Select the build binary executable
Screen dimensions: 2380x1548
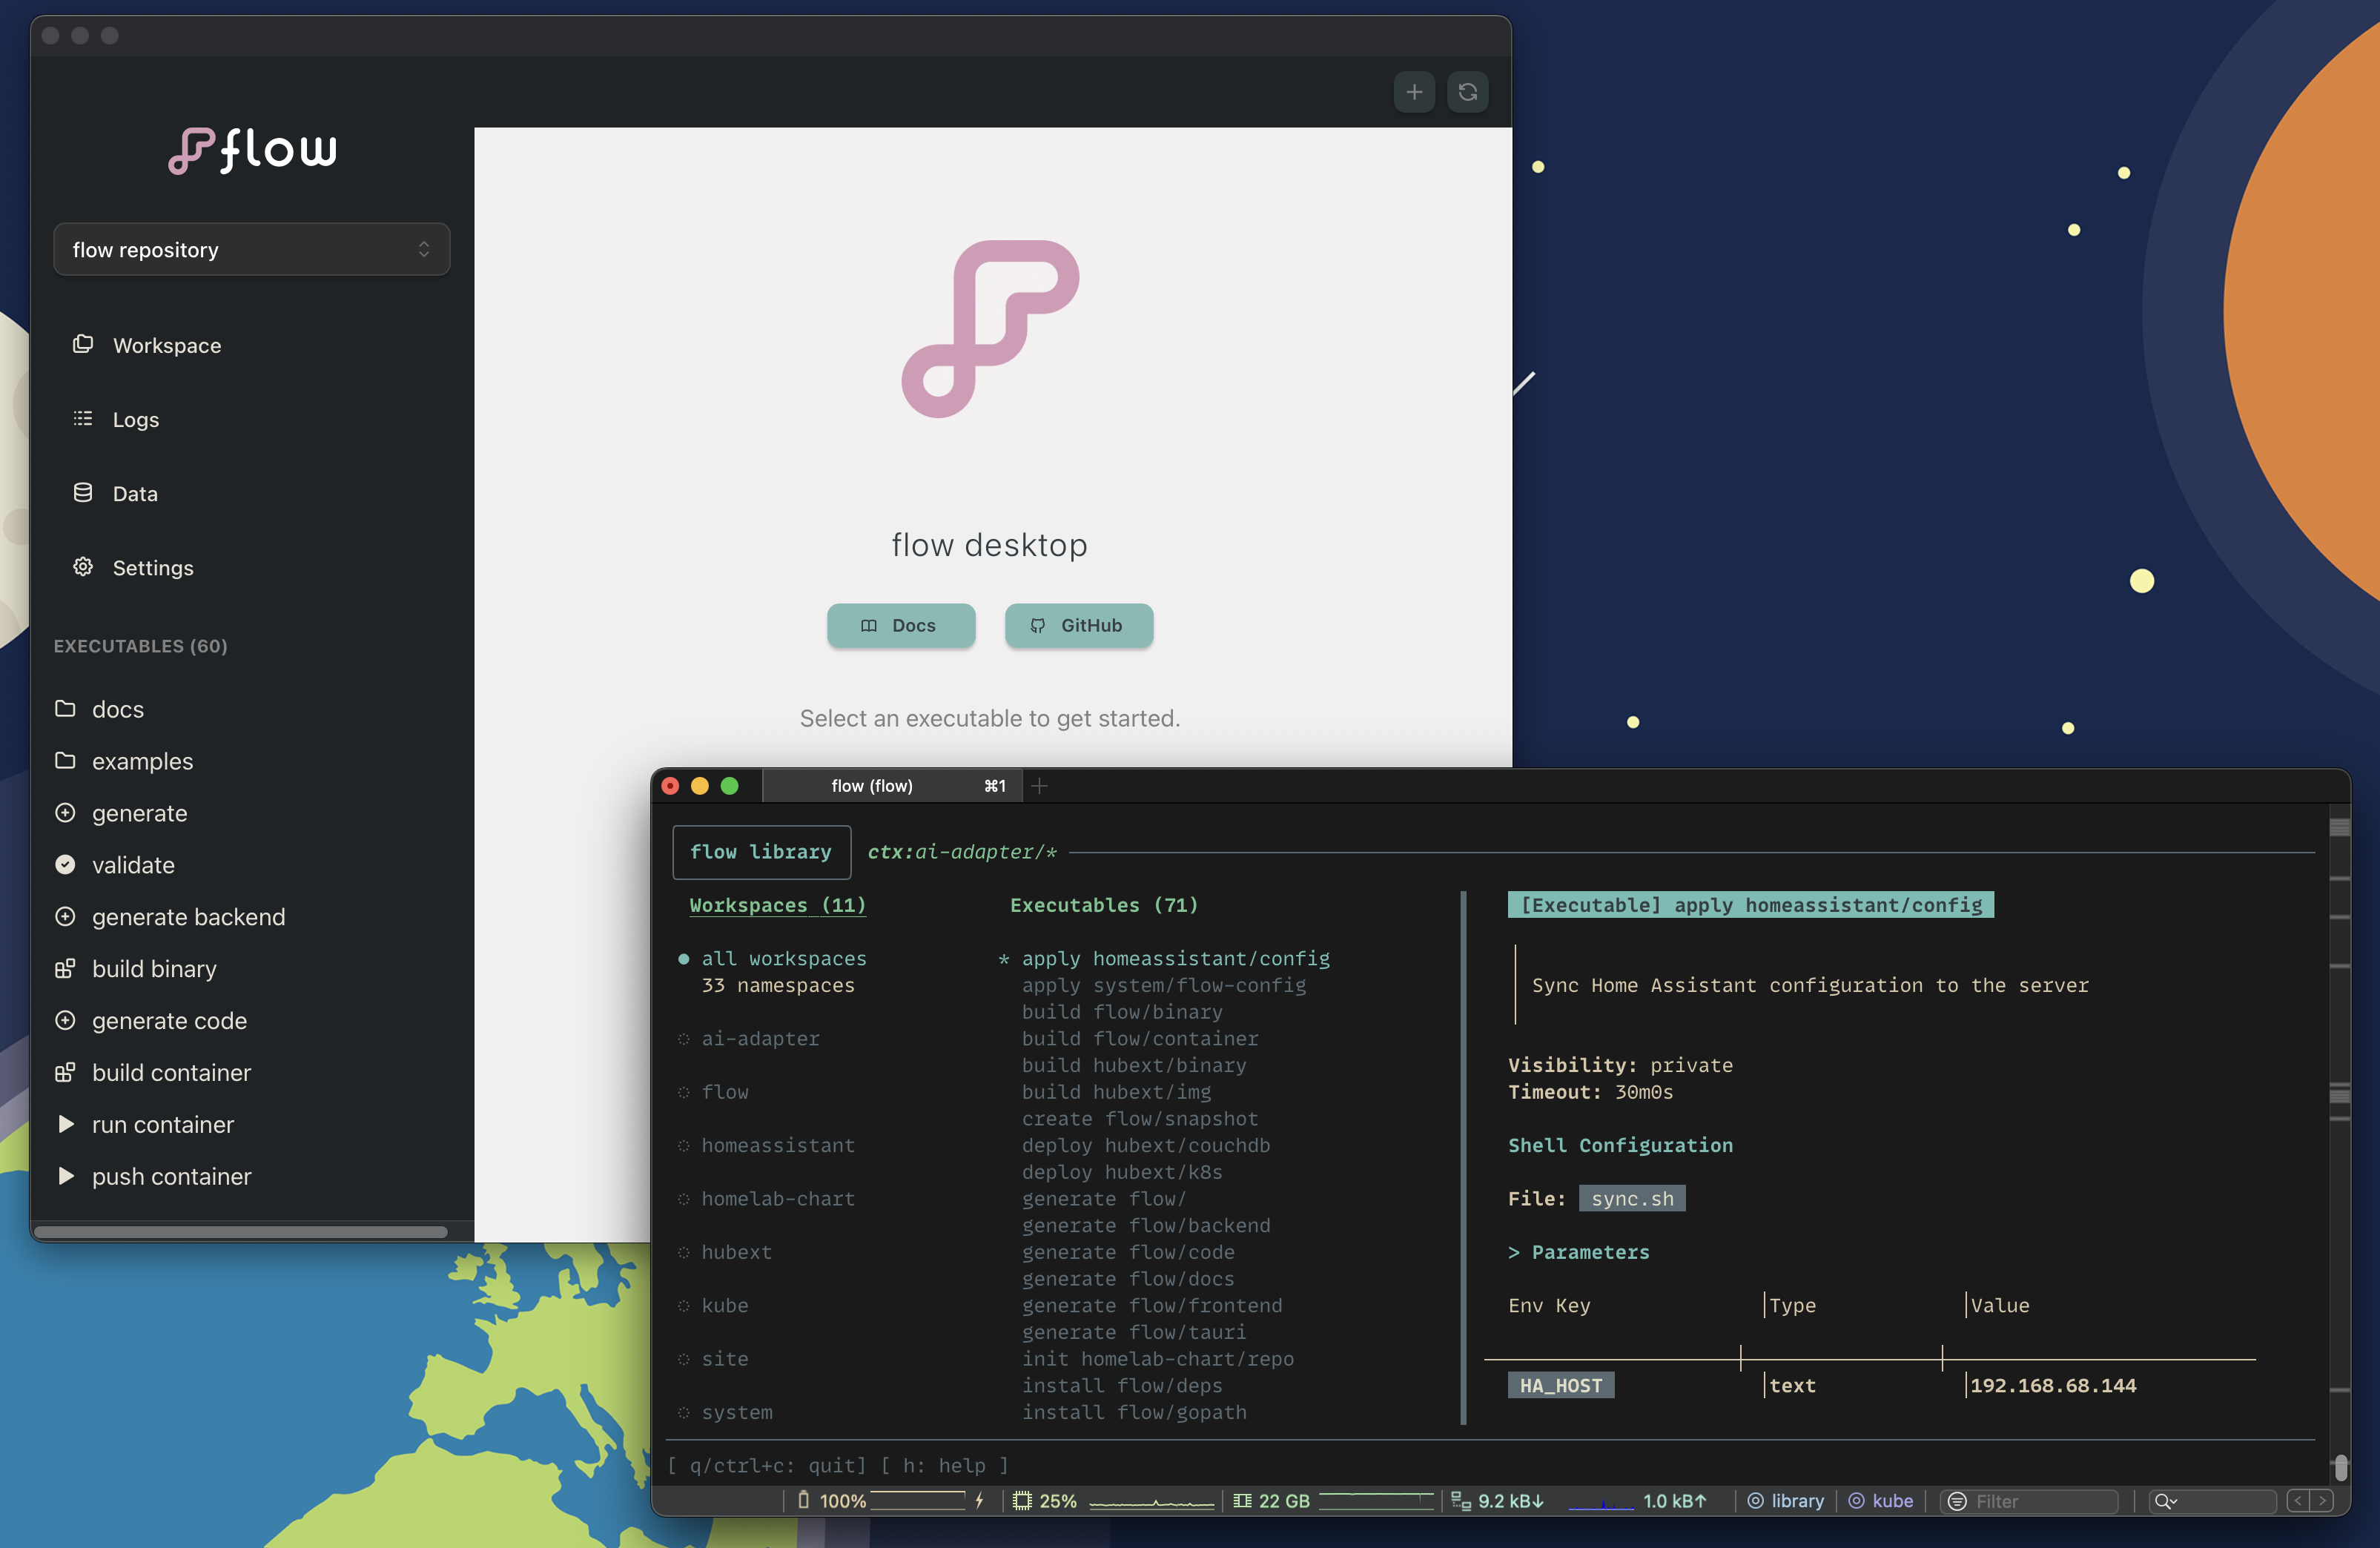point(153,969)
